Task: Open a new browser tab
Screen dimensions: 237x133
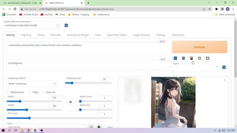Action: click(x=88, y=3)
